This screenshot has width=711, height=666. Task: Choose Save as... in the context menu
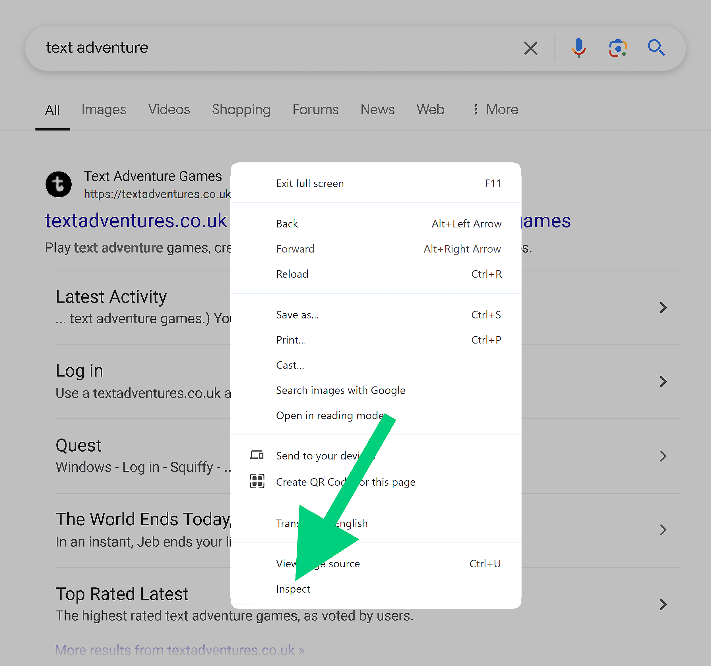coord(376,315)
